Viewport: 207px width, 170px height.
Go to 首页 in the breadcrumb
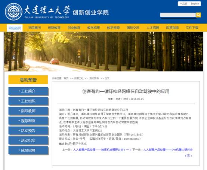66,78
